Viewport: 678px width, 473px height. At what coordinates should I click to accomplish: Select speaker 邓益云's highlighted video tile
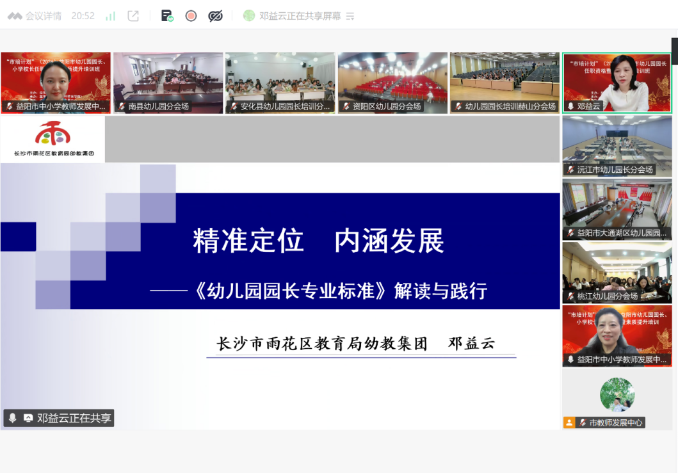pyautogui.click(x=617, y=82)
